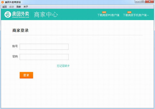Viewport: 155px width, 109px height.
Task: Expand the 下载商家手机客户端 dropdown arrow
Action: click(x=148, y=15)
